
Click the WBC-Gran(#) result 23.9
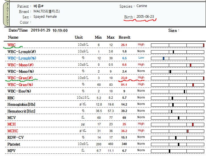124,78
